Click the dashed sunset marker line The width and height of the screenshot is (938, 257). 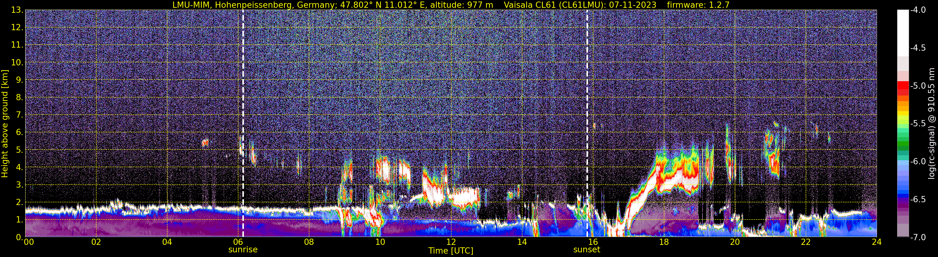pos(587,124)
